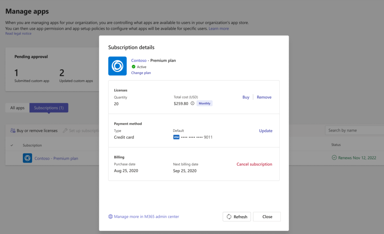The image size is (384, 234).
Task: Click Cancel subscription
Action: coord(254,164)
